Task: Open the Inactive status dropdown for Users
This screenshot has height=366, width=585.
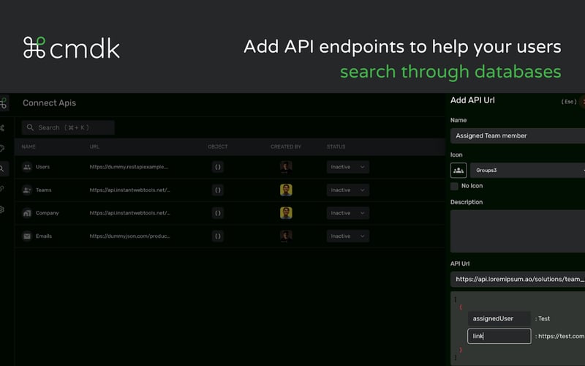Action: coord(348,167)
